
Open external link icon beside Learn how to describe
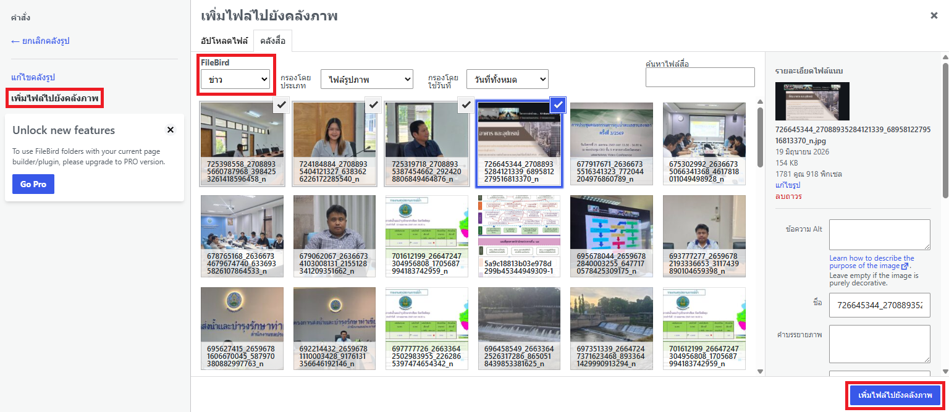[905, 266]
